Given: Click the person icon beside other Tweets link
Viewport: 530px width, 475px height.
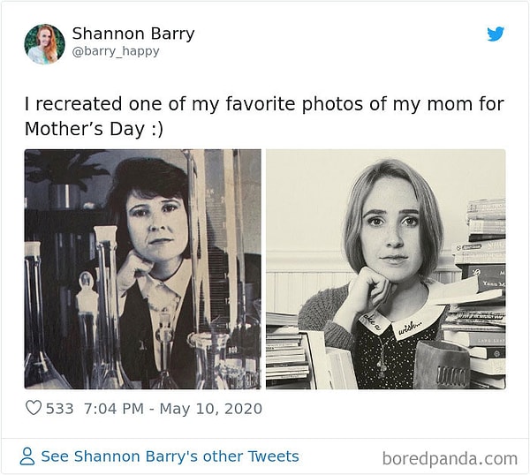Looking at the screenshot, I should click(x=27, y=456).
